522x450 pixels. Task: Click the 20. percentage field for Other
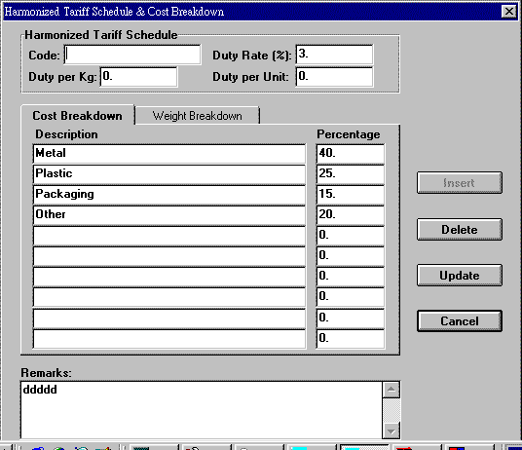(351, 215)
